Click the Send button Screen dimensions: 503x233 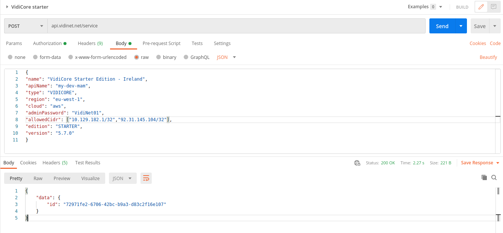point(442,26)
